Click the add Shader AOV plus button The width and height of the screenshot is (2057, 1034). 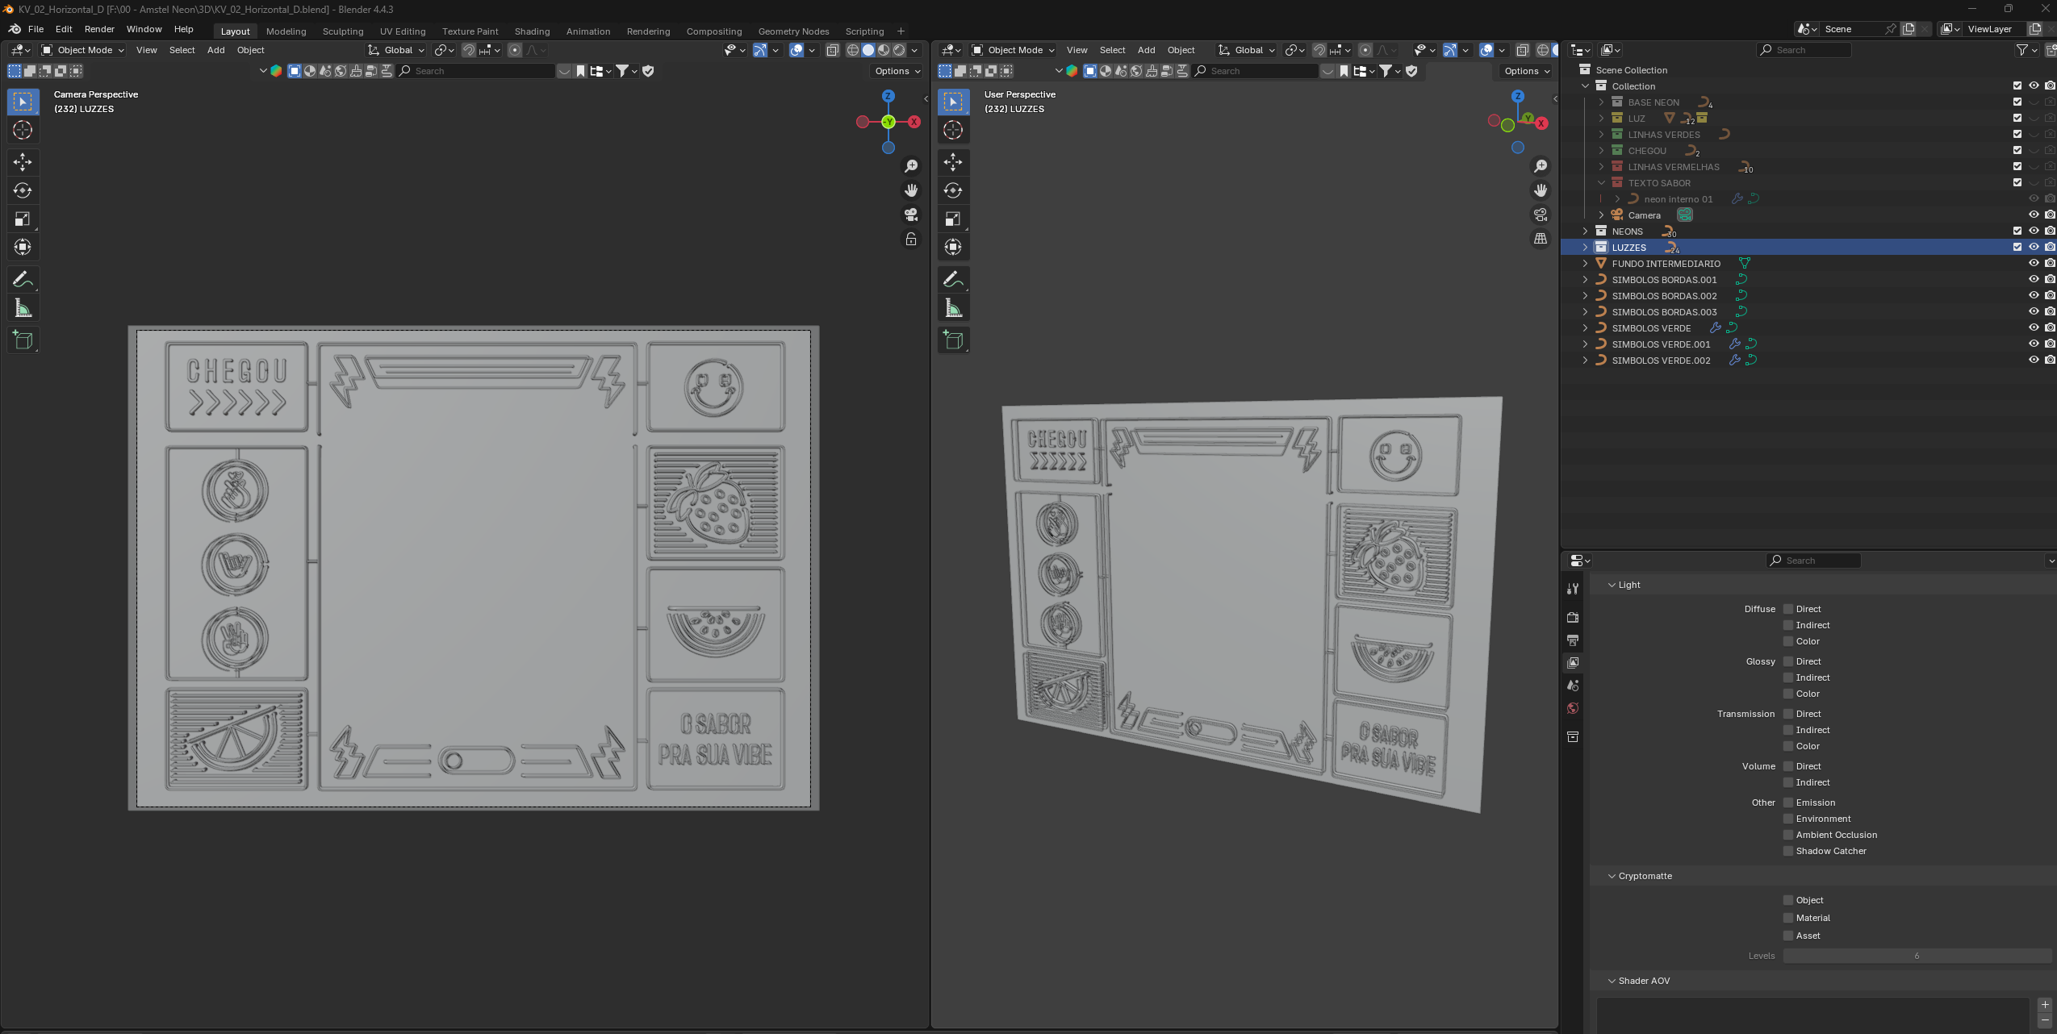pos(2044,1005)
